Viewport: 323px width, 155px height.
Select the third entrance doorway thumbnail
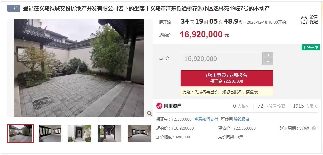point(80,134)
